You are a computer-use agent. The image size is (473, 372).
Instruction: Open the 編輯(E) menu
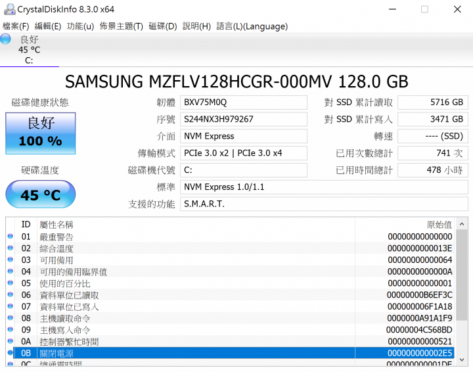(48, 26)
